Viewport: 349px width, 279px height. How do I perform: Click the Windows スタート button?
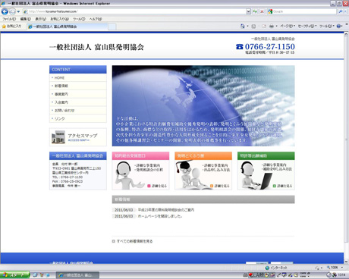(14, 275)
